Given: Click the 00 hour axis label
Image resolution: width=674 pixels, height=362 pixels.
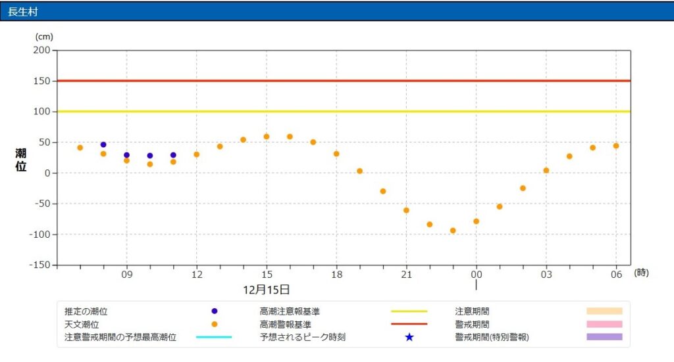Looking at the screenshot, I should coord(477,275).
